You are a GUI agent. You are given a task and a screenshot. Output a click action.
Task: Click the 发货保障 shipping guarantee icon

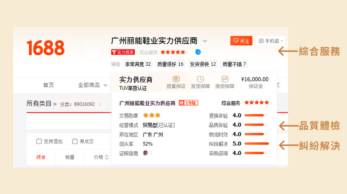point(200,79)
